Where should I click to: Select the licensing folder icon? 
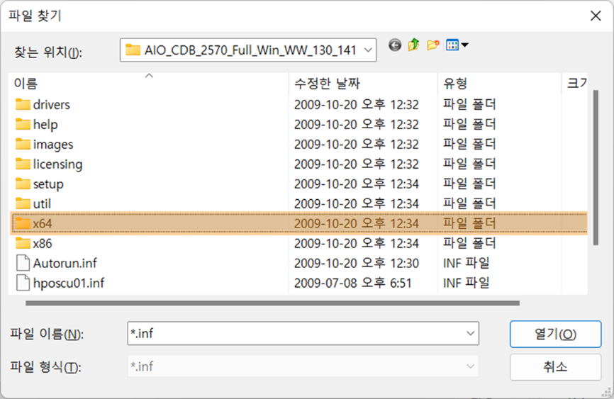(23, 164)
